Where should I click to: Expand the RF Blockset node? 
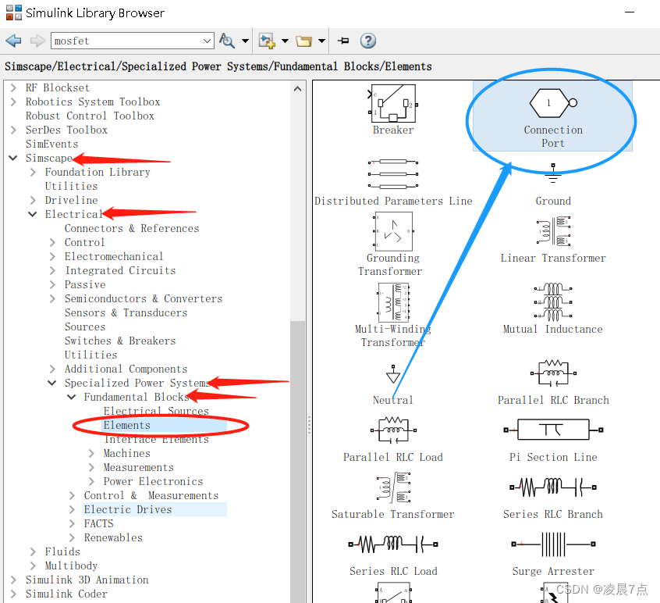[x=13, y=87]
